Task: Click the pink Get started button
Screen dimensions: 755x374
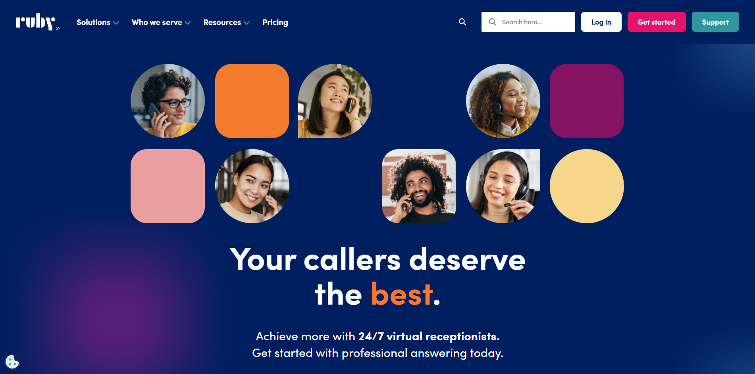Action: [x=656, y=22]
